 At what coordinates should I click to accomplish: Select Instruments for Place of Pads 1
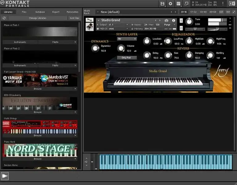pos(20,42)
